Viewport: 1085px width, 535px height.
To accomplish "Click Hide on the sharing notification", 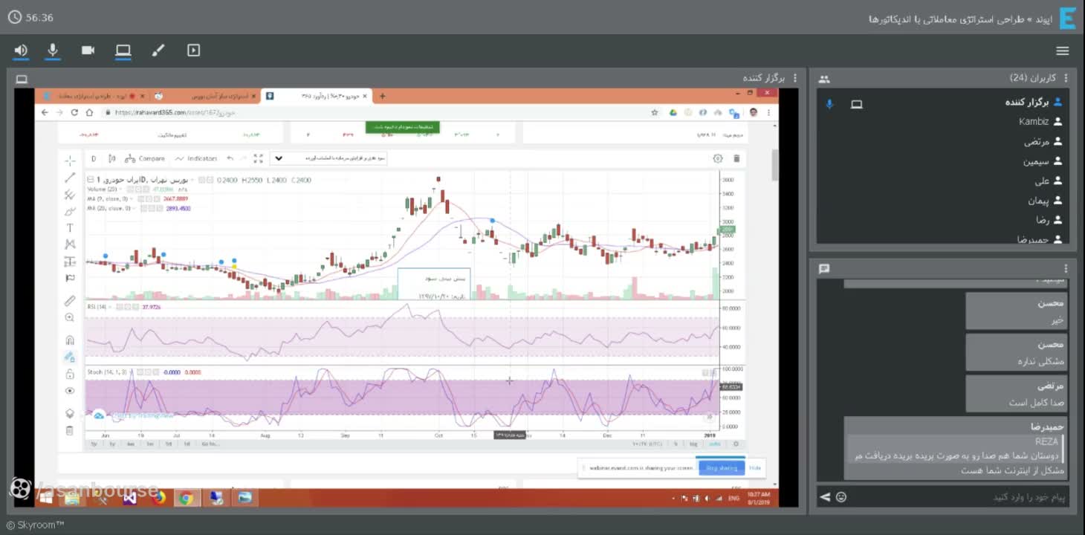I will point(755,468).
